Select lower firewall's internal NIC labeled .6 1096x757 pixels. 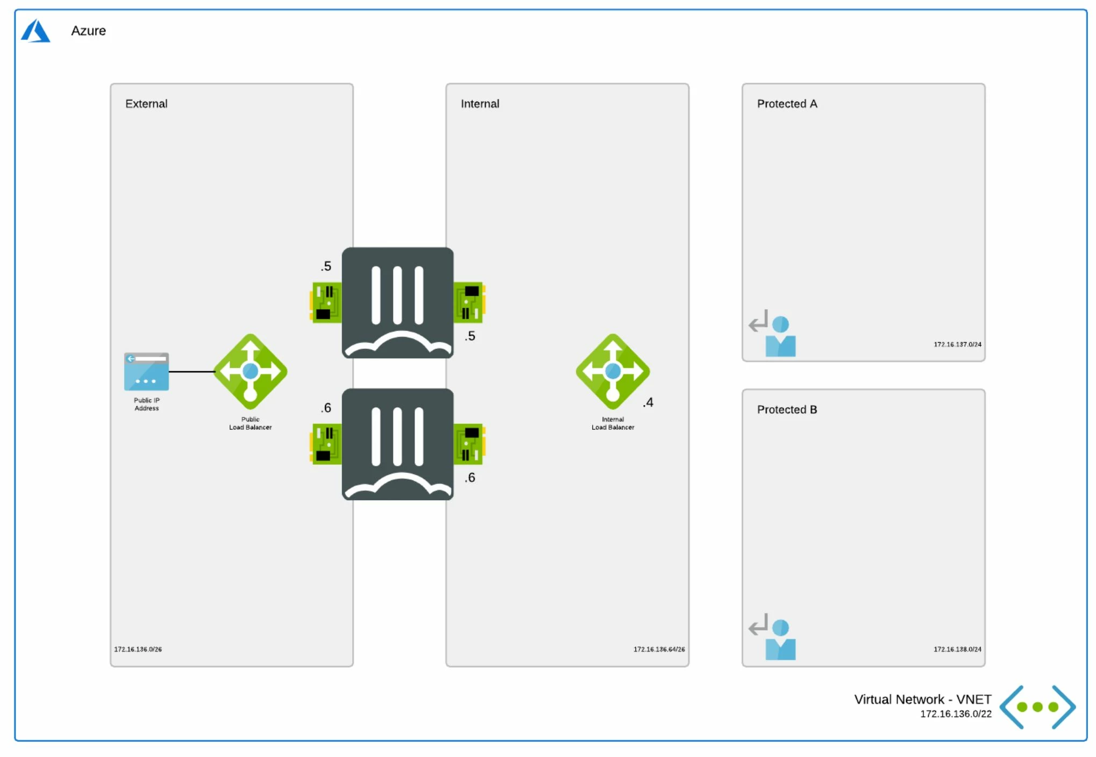pos(469,444)
